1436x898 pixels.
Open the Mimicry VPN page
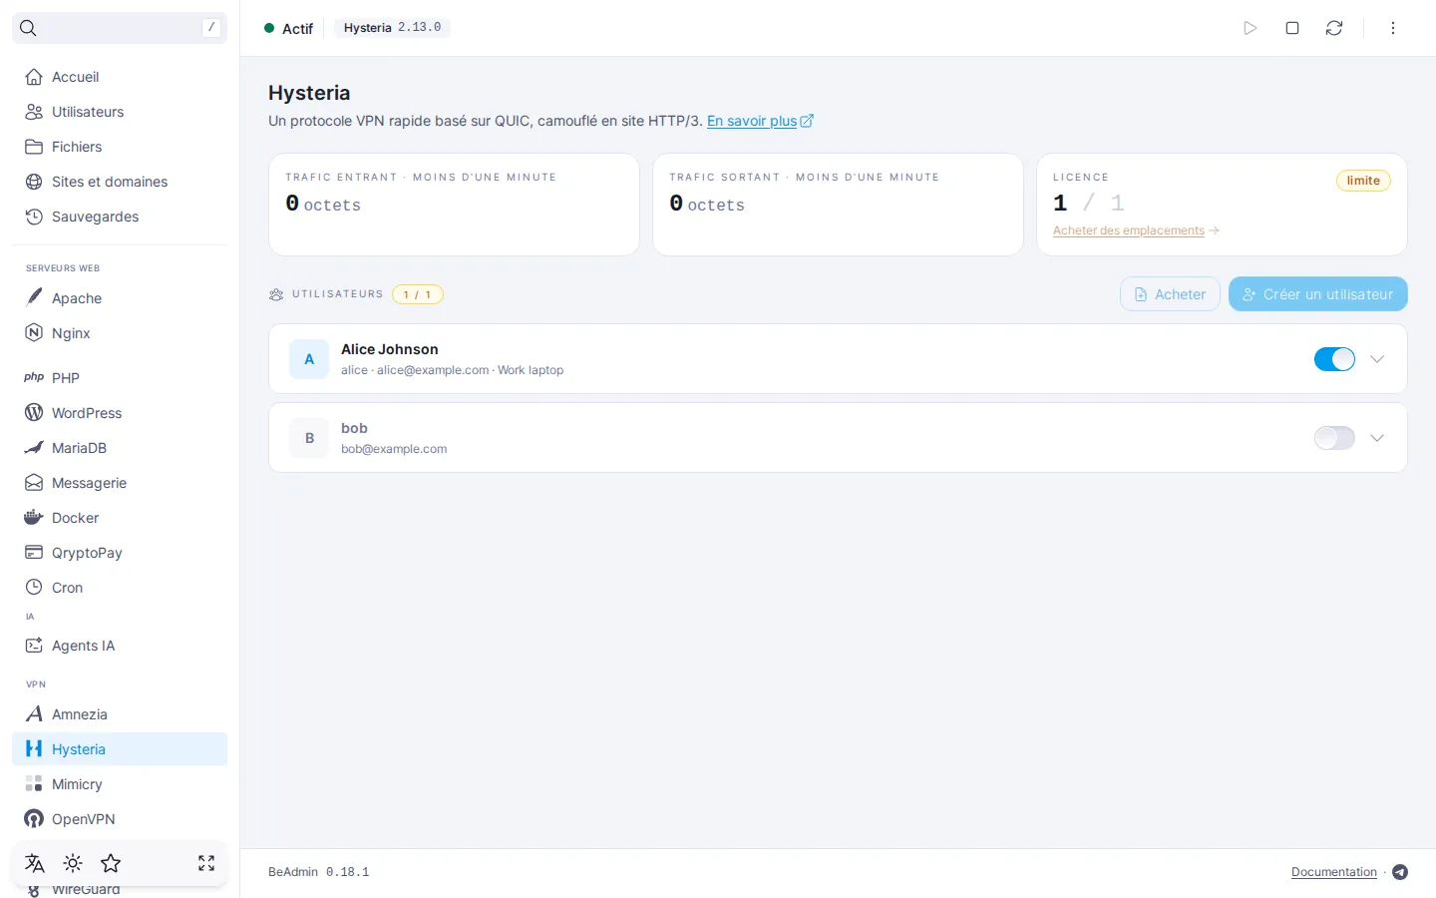coord(120,784)
